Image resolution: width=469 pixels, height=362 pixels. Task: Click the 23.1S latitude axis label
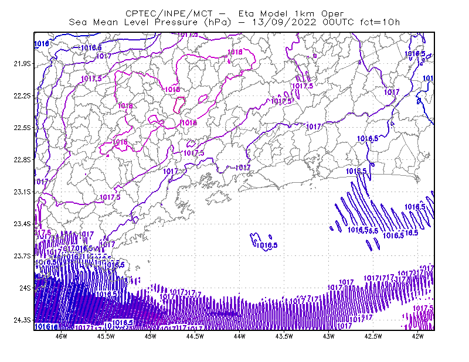[22, 192]
